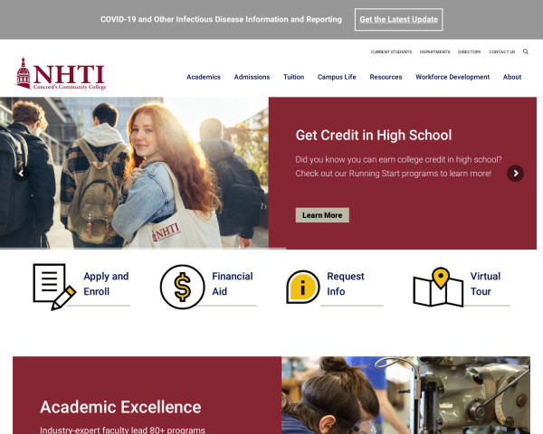This screenshot has width=543, height=434.
Task: Open the Workforce Development menu
Action: pyautogui.click(x=452, y=77)
